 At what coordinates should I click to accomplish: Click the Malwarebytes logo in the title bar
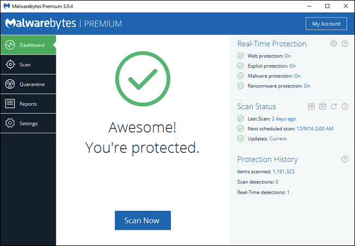coord(7,6)
